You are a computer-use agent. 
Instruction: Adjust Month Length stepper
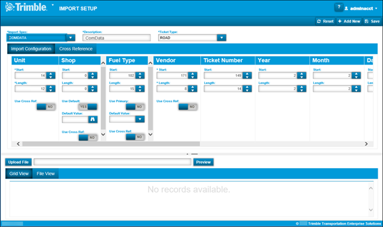356,88
